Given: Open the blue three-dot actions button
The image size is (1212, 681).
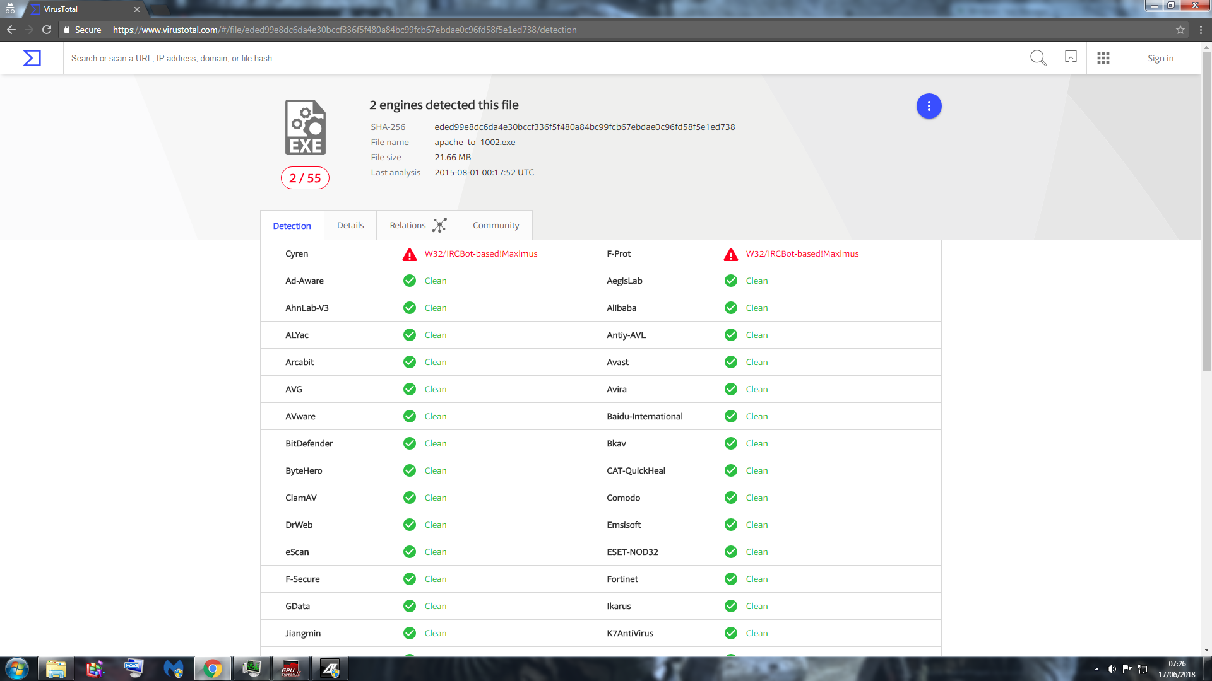Looking at the screenshot, I should [x=929, y=106].
